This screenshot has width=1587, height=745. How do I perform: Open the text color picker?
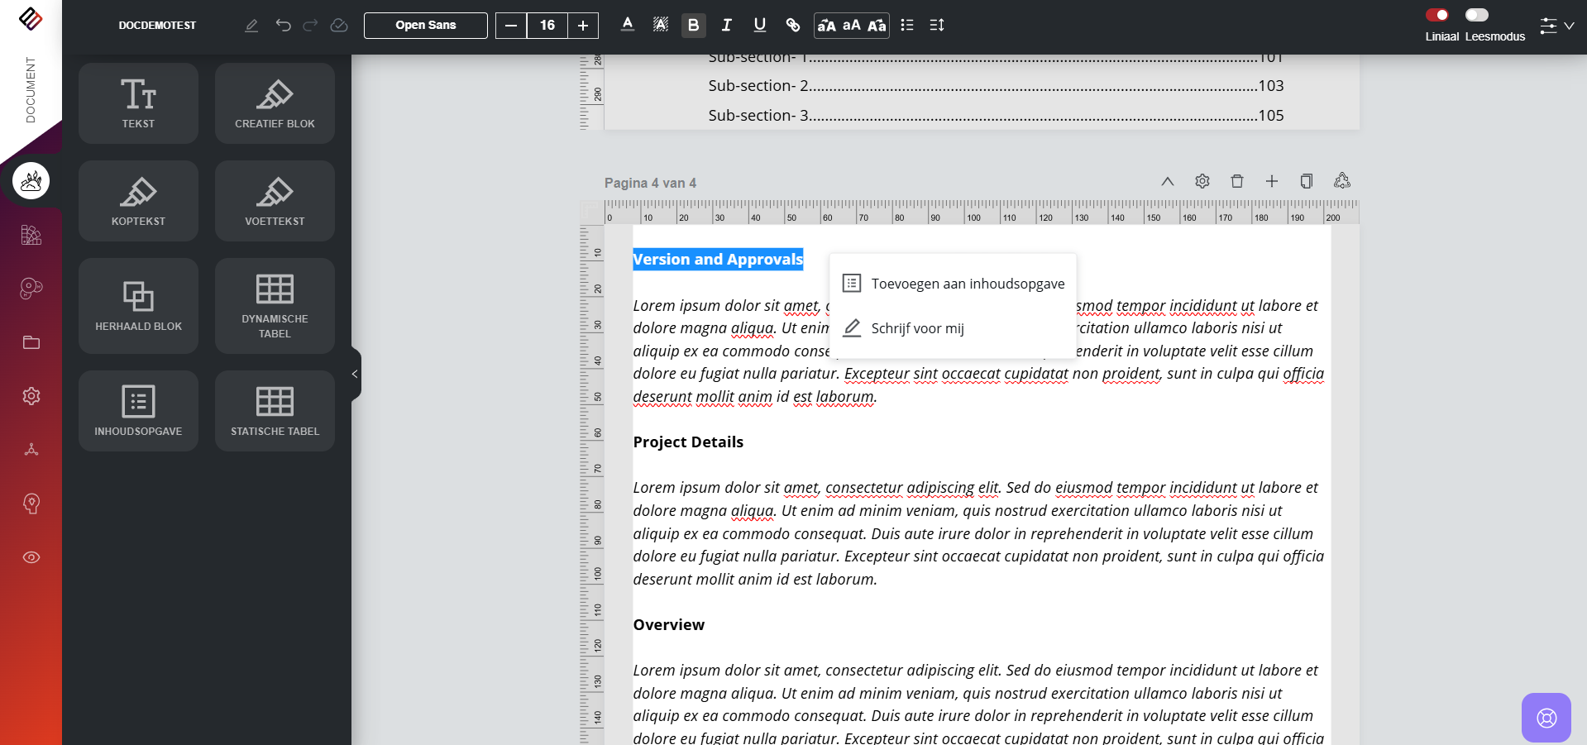click(x=628, y=25)
